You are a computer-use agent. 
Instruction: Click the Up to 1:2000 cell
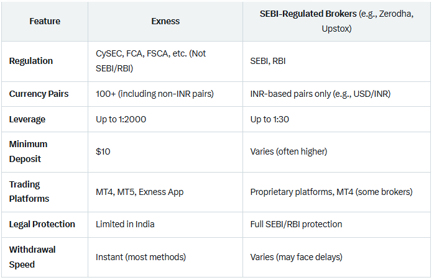[121, 119]
